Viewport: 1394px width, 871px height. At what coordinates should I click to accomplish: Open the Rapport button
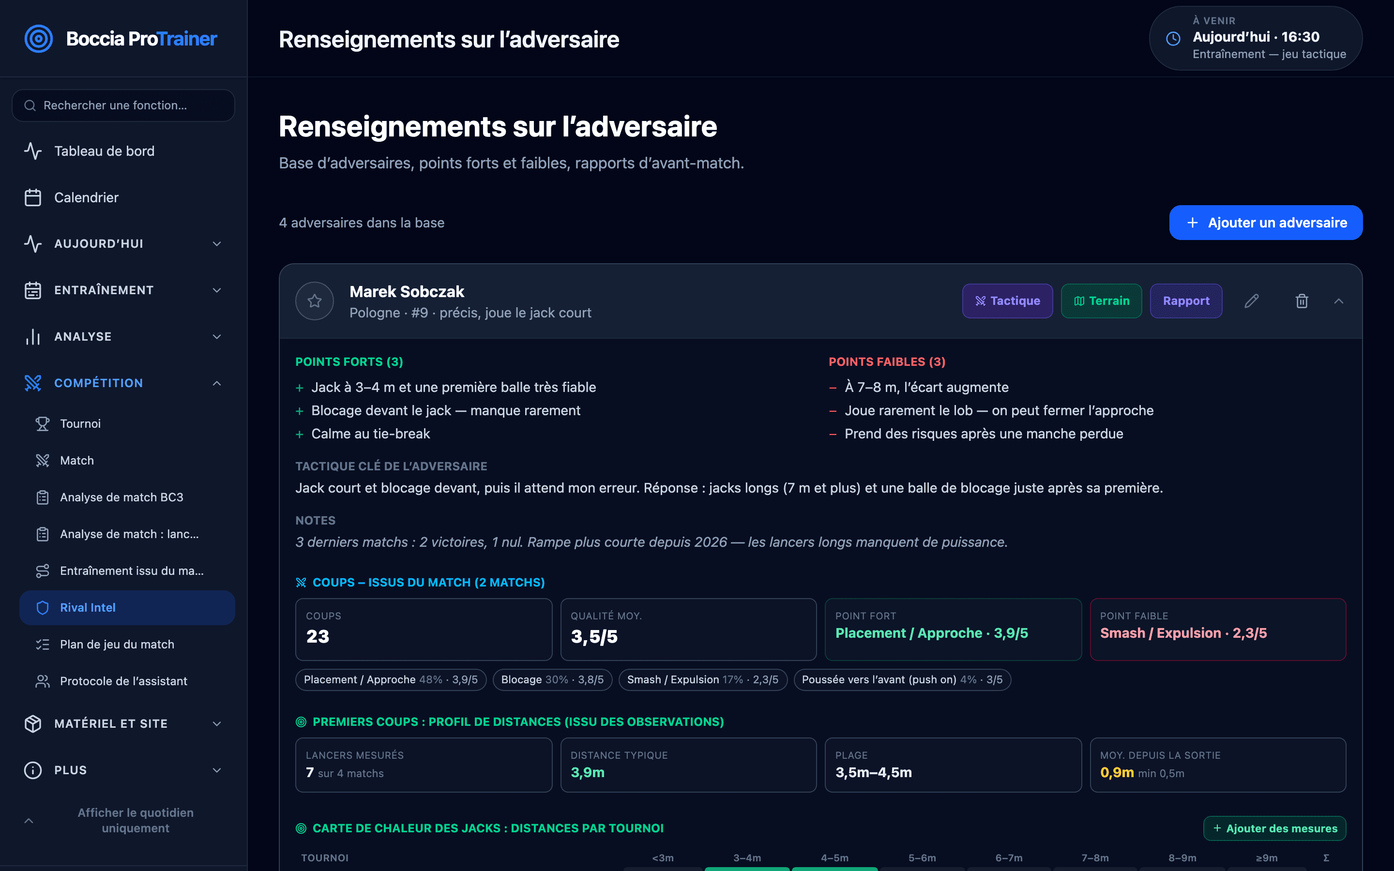(x=1186, y=300)
